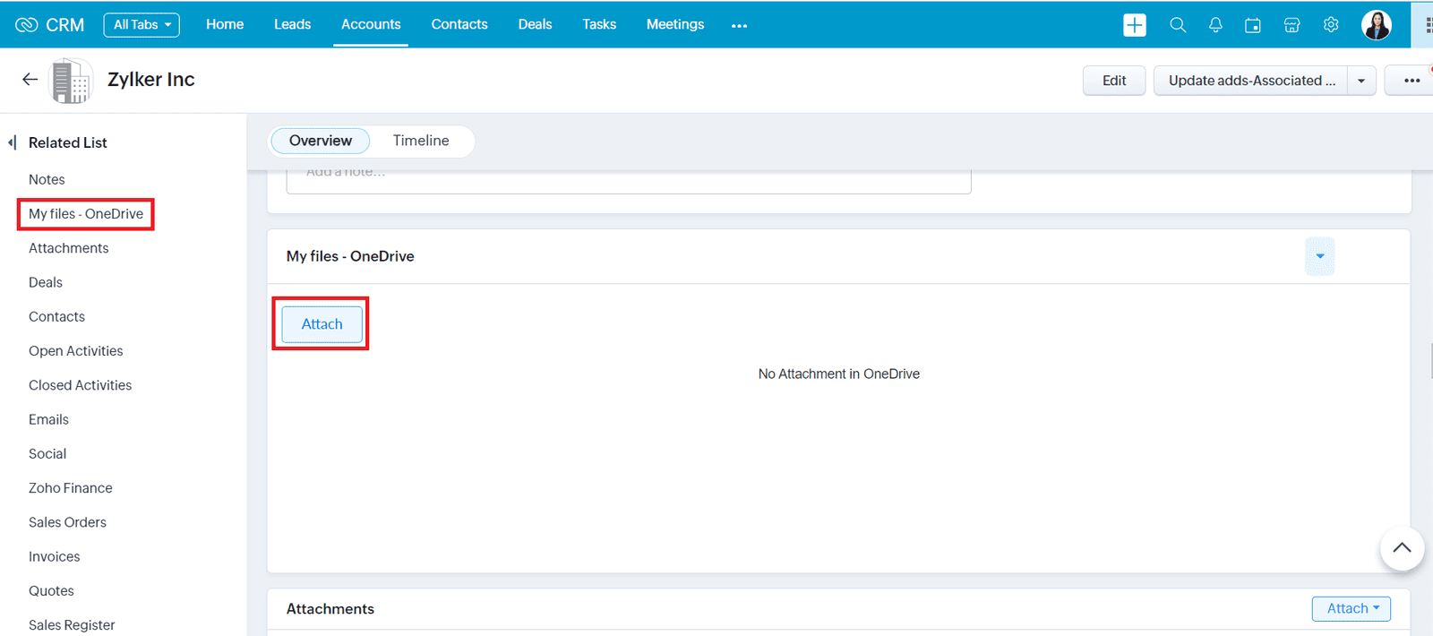Screen dimensions: 1433x636
Task: Select Invoices in the Related List
Action: tap(55, 557)
